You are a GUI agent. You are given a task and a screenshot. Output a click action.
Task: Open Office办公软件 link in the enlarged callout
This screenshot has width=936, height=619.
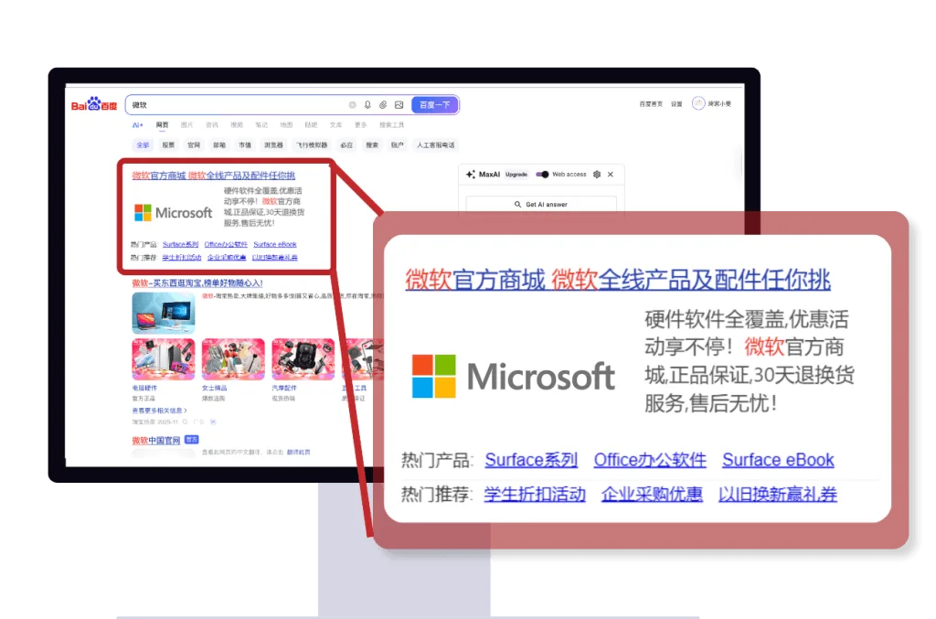point(650,460)
